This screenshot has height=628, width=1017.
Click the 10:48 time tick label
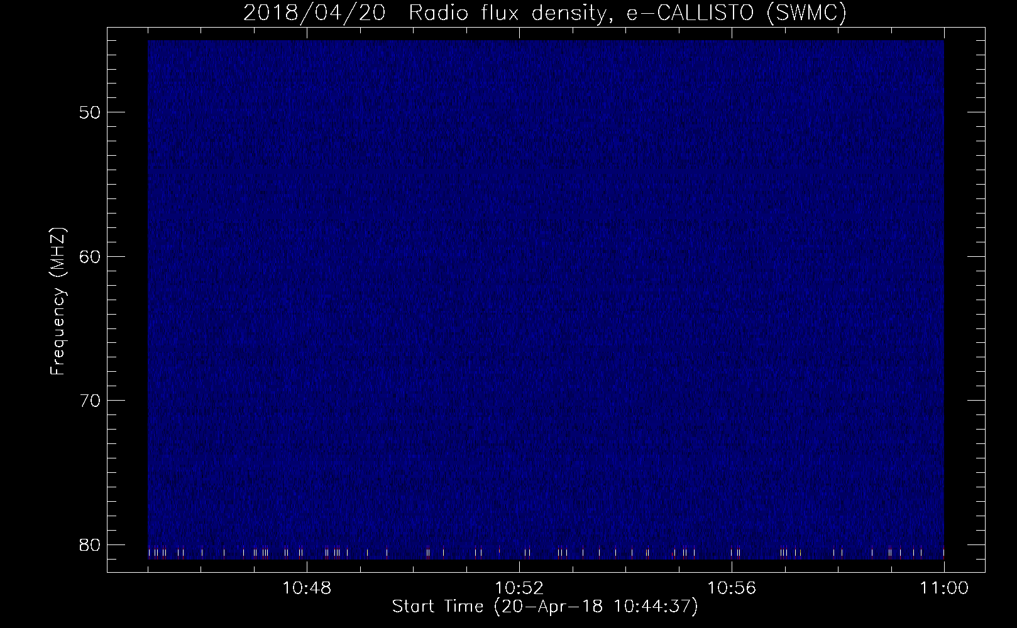[307, 588]
